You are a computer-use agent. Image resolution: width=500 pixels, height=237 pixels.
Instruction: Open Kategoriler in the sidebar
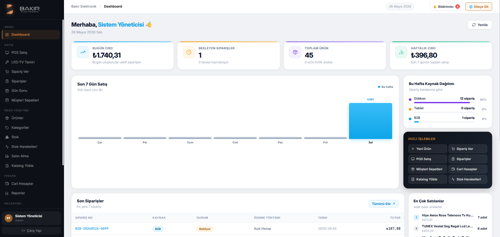tap(31, 128)
